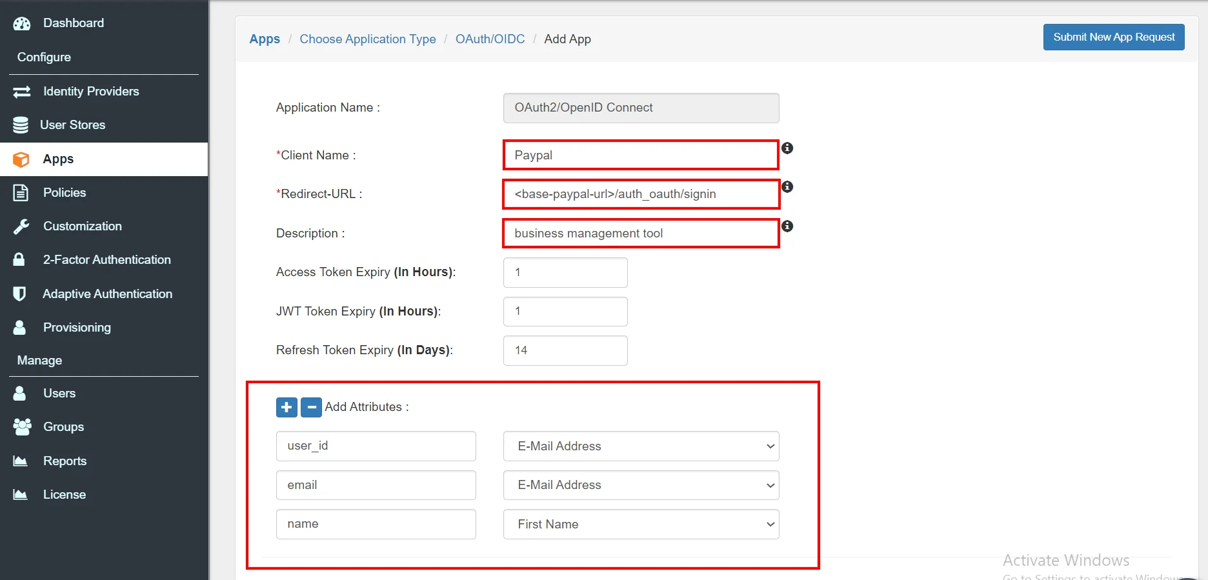Screen dimensions: 1208x580
Task: Click Submit New App Request button
Action: click(x=1114, y=37)
